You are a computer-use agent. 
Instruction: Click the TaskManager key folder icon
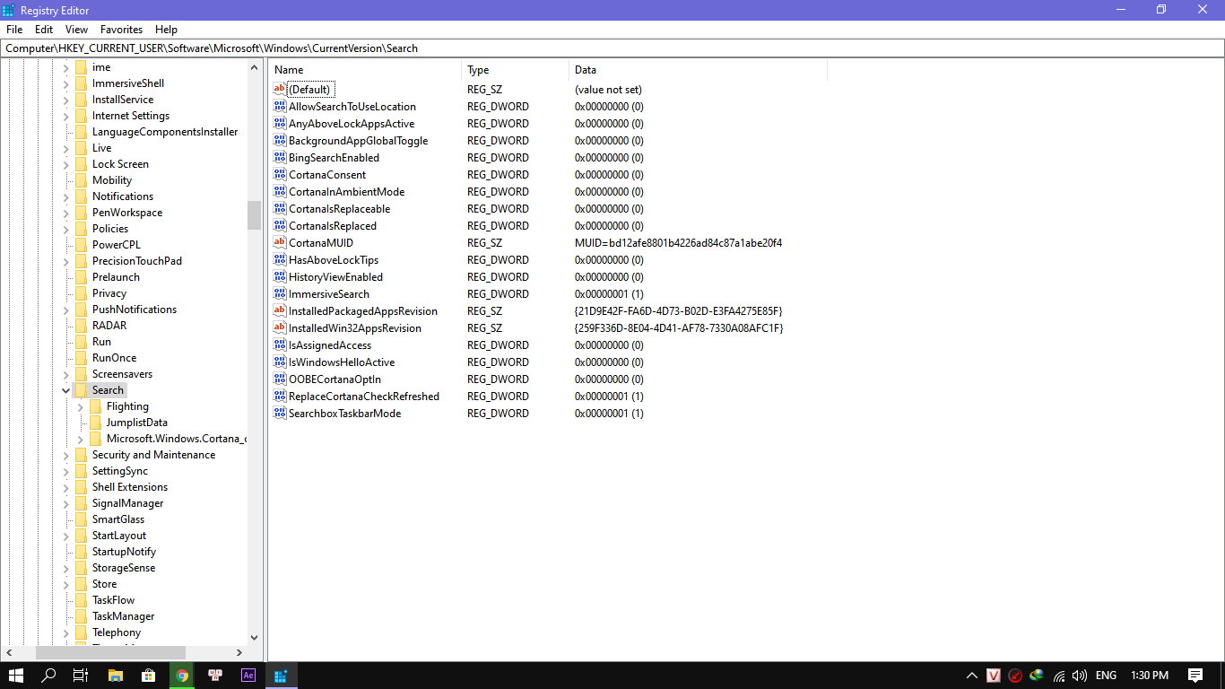tap(81, 616)
